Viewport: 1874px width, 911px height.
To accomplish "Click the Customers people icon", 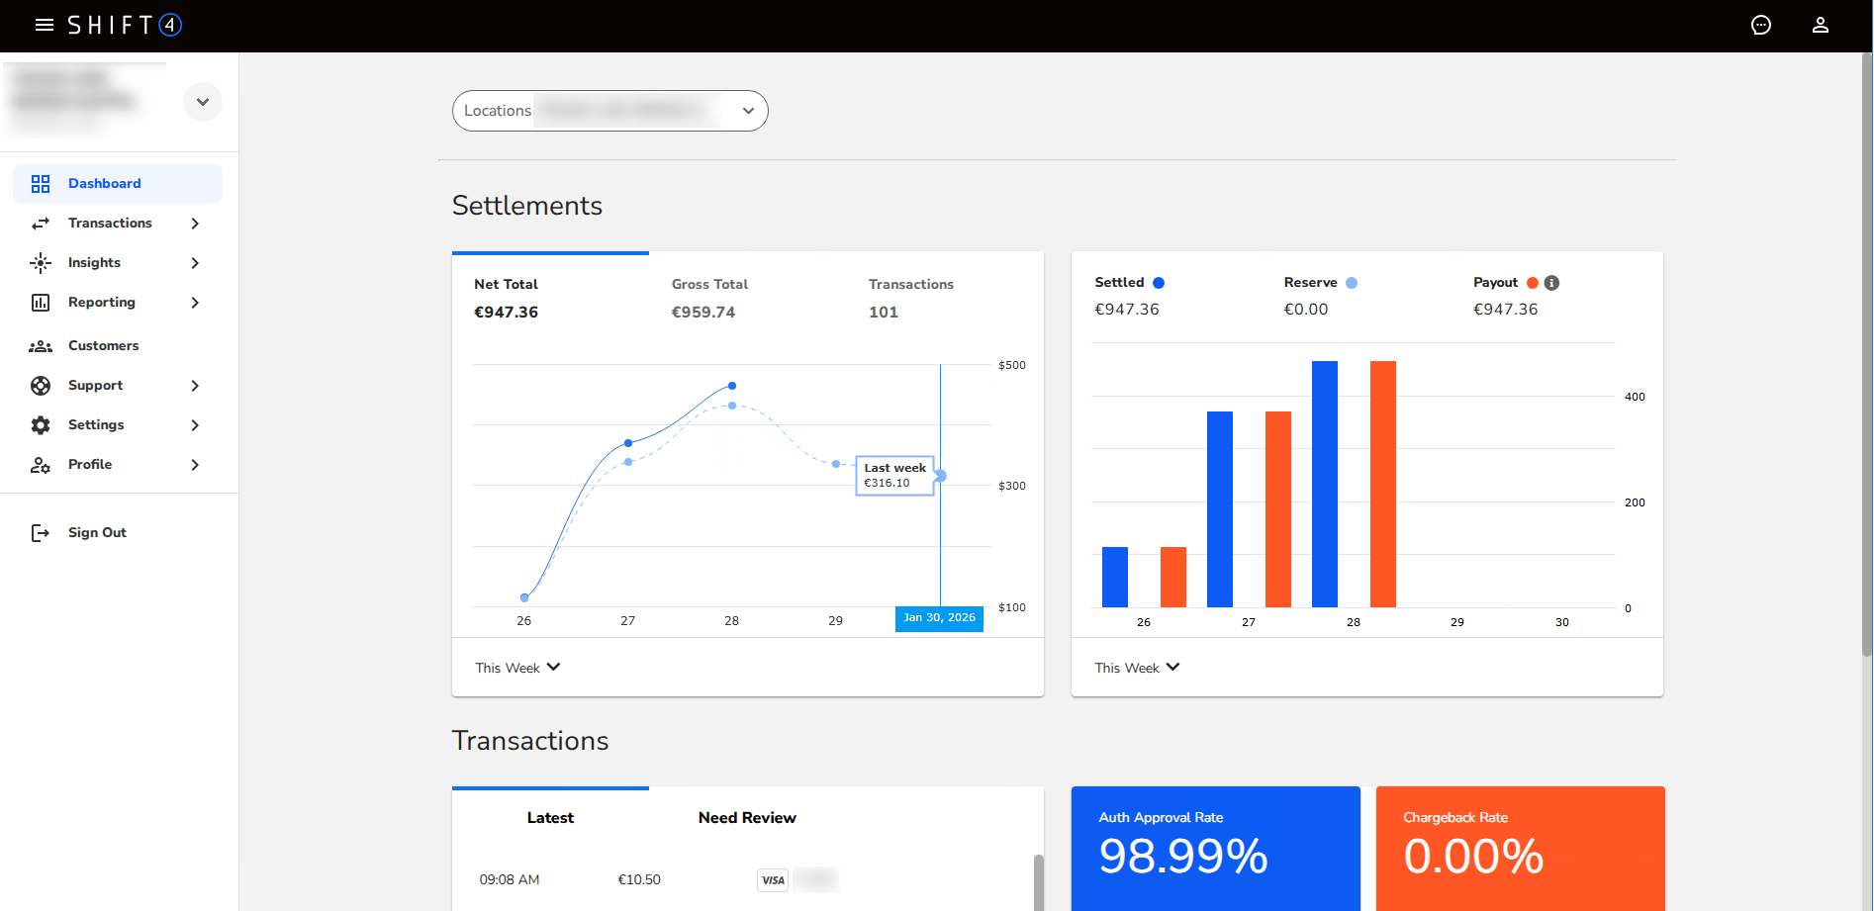I will [x=41, y=346].
